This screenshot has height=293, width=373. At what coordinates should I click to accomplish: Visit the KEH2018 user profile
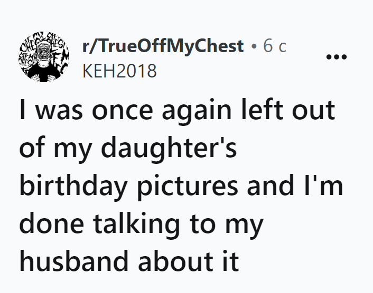coord(120,70)
